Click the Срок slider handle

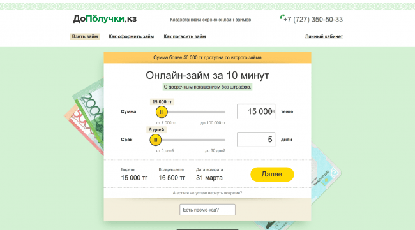coord(155,140)
